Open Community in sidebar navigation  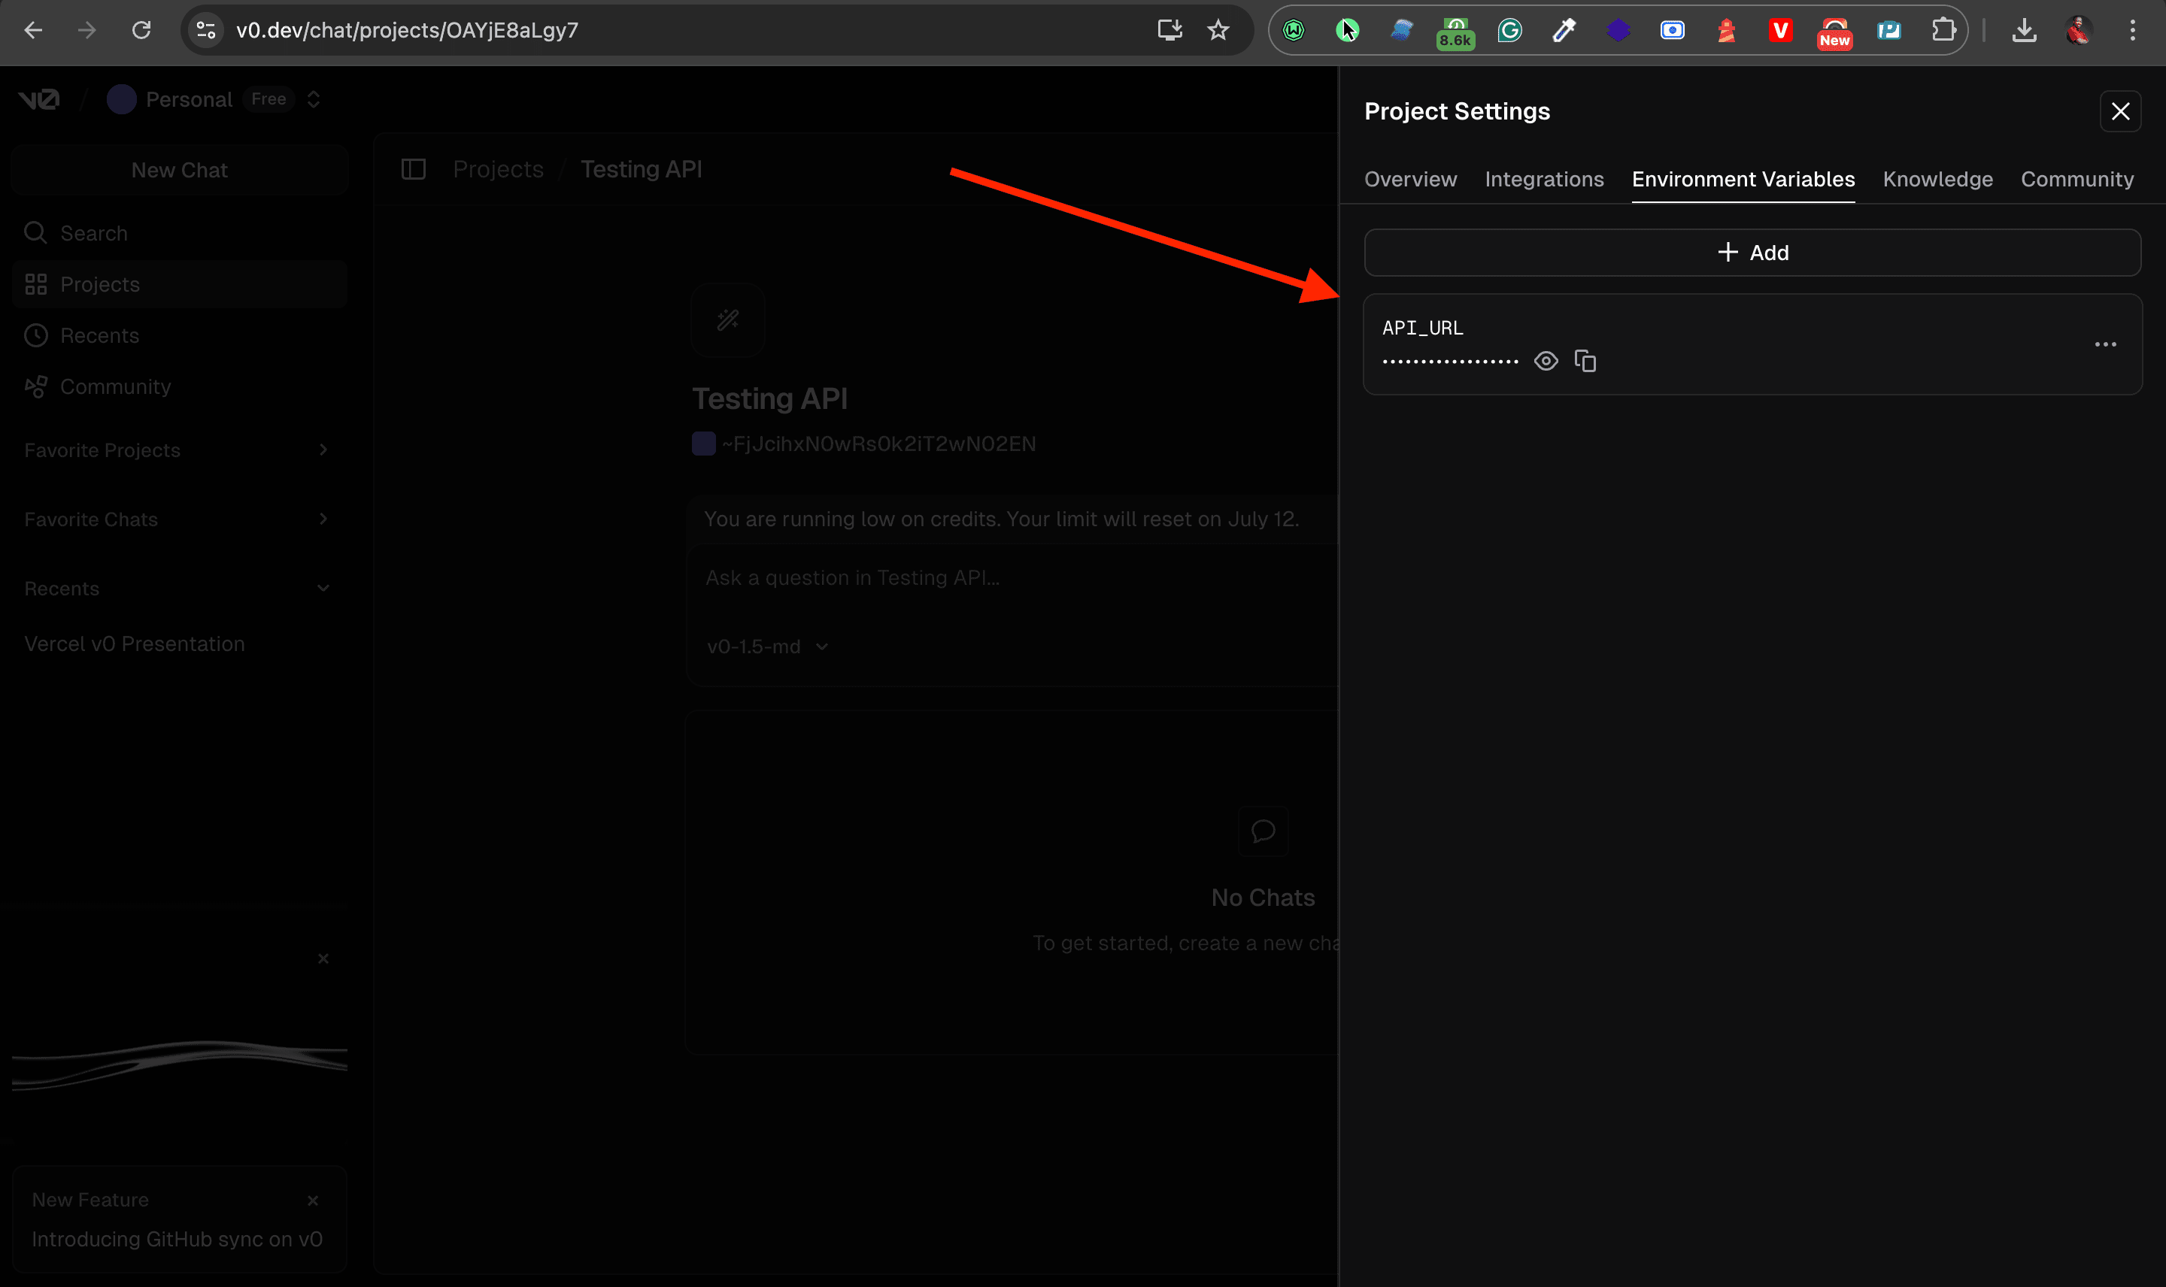click(x=180, y=387)
